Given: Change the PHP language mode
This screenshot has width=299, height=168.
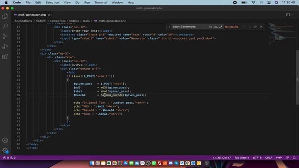Looking at the screenshot, I should pyautogui.click(x=279, y=158).
